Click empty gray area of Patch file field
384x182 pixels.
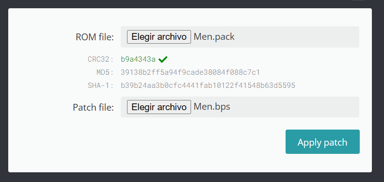point(294,107)
